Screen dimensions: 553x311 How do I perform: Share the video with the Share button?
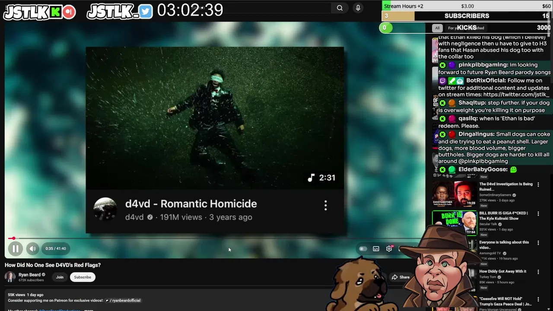(400, 277)
